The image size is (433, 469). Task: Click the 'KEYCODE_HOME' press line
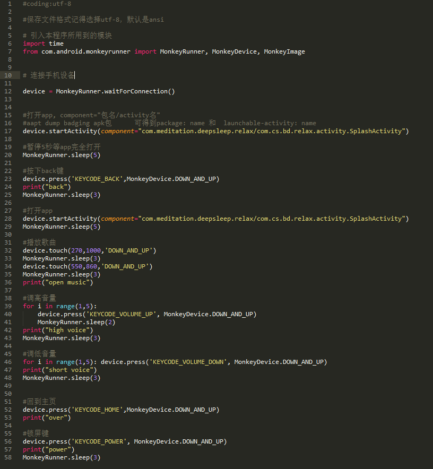pos(121,410)
